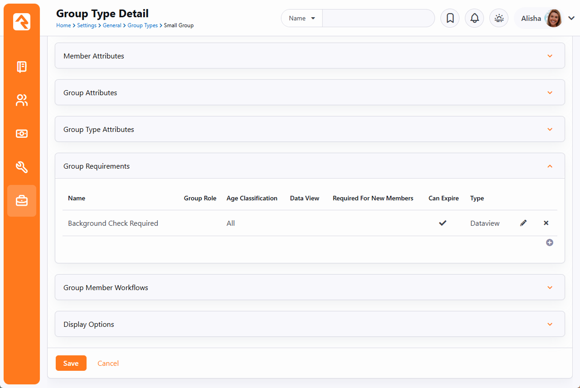The height and width of the screenshot is (388, 580).
Task: Open the Name search type dropdown
Action: pos(302,18)
